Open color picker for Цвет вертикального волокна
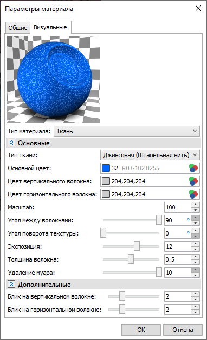The height and width of the screenshot is (340, 207). [193, 181]
